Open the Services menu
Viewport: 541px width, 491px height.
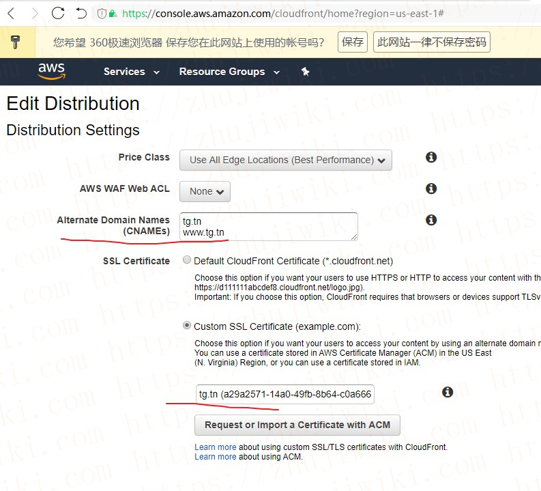[131, 72]
